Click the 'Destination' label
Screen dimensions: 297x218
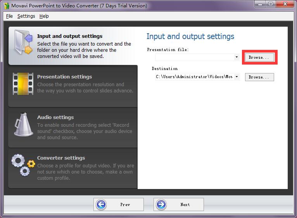165,68
